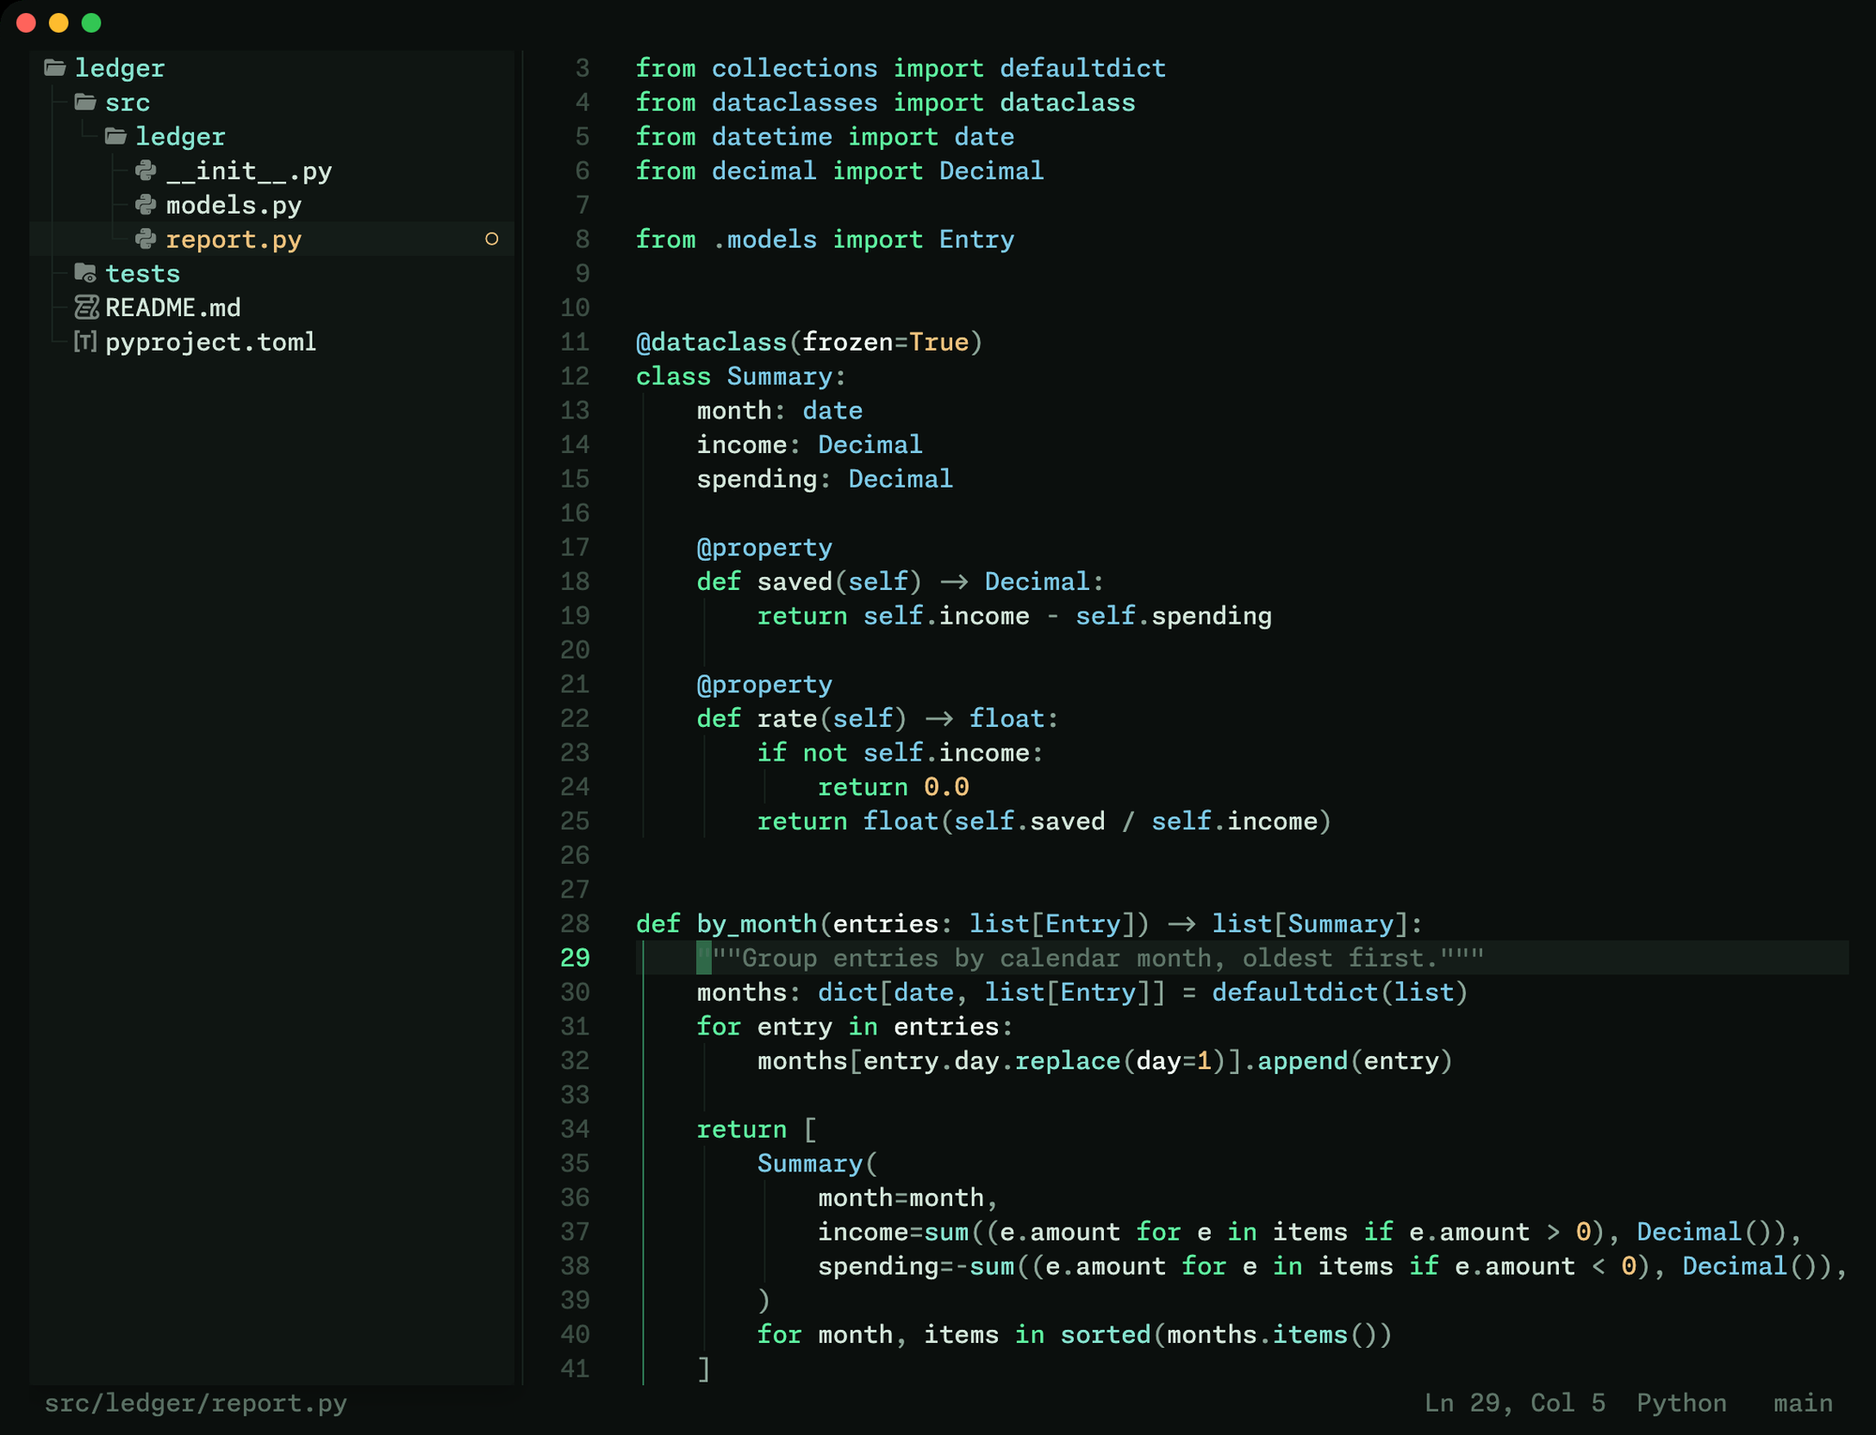Click the src folder icon
1876x1435 pixels.
pos(85,101)
